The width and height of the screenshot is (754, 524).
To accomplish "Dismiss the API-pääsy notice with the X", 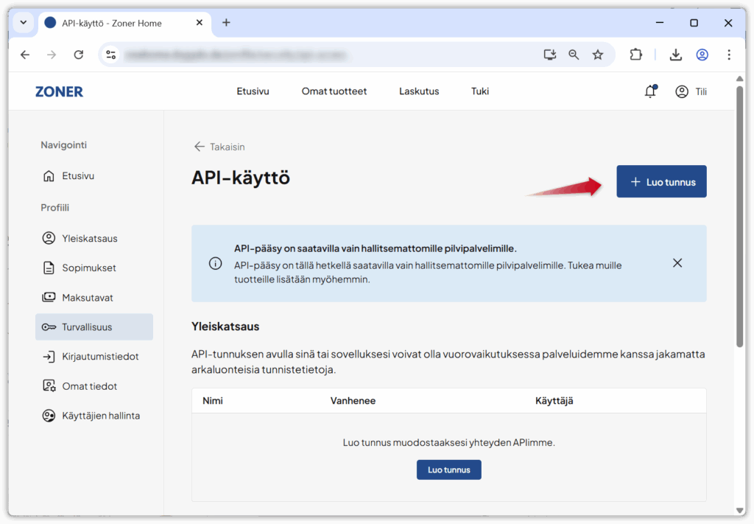I will pos(677,262).
